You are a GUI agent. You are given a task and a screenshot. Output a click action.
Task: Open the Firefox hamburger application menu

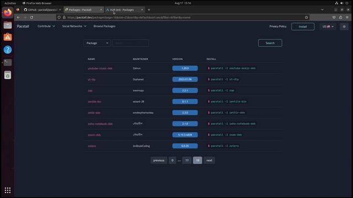tap(347, 17)
